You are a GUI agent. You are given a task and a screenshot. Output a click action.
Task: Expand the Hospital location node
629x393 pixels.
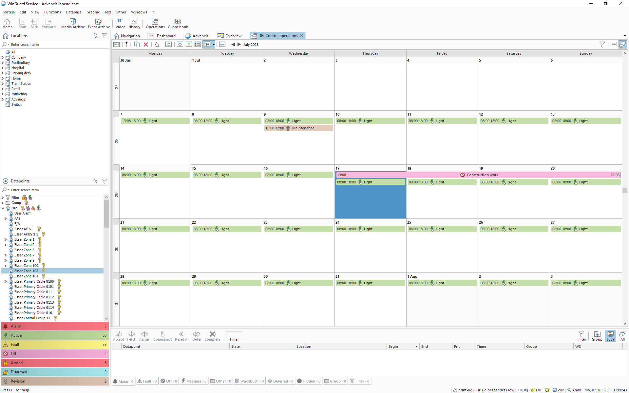(3, 68)
